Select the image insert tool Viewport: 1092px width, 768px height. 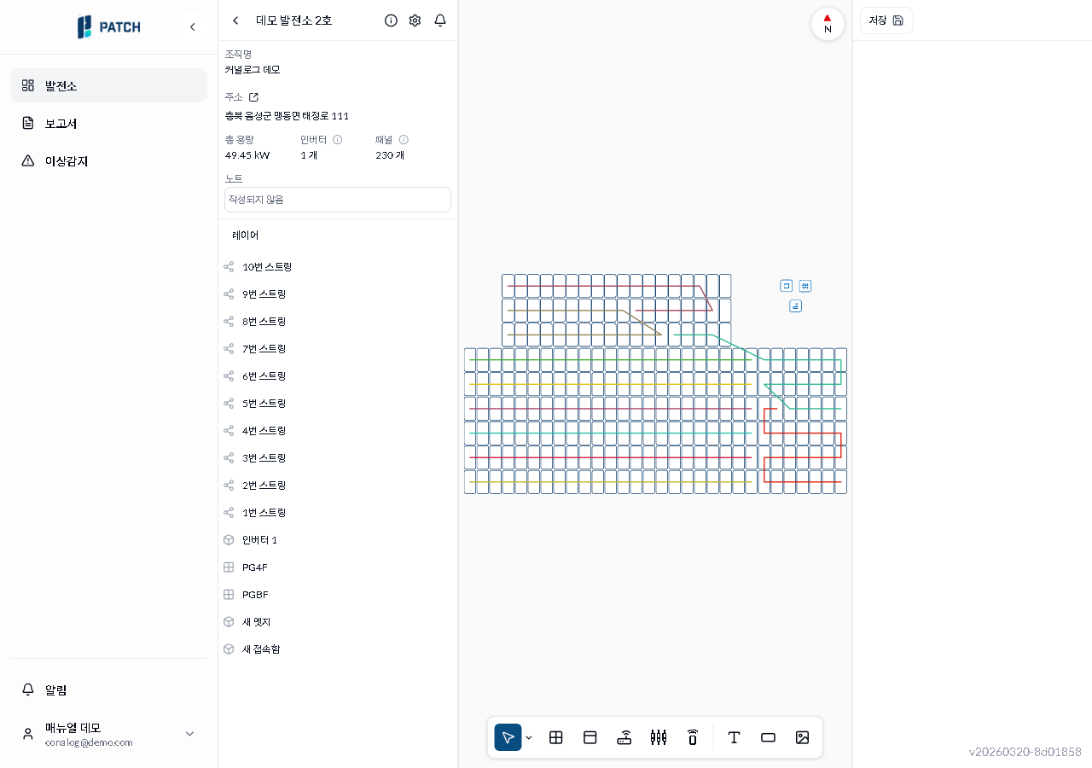coord(802,737)
